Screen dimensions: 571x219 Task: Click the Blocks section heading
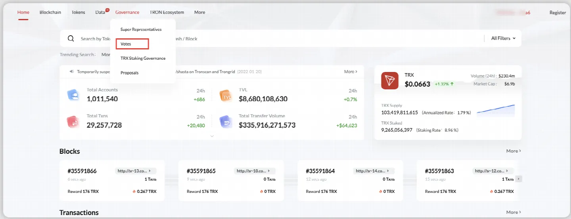[x=70, y=151]
